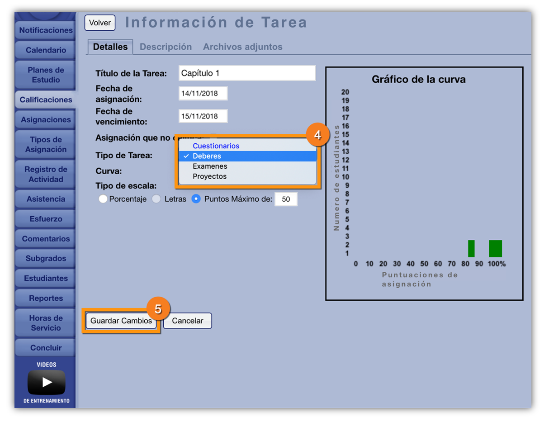The image size is (549, 422).
Task: Go back with the Volver button
Action: pyautogui.click(x=100, y=23)
